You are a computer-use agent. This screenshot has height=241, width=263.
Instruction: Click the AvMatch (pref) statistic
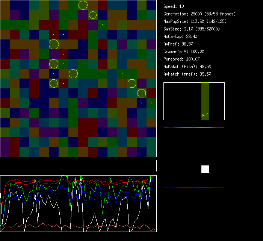187,74
